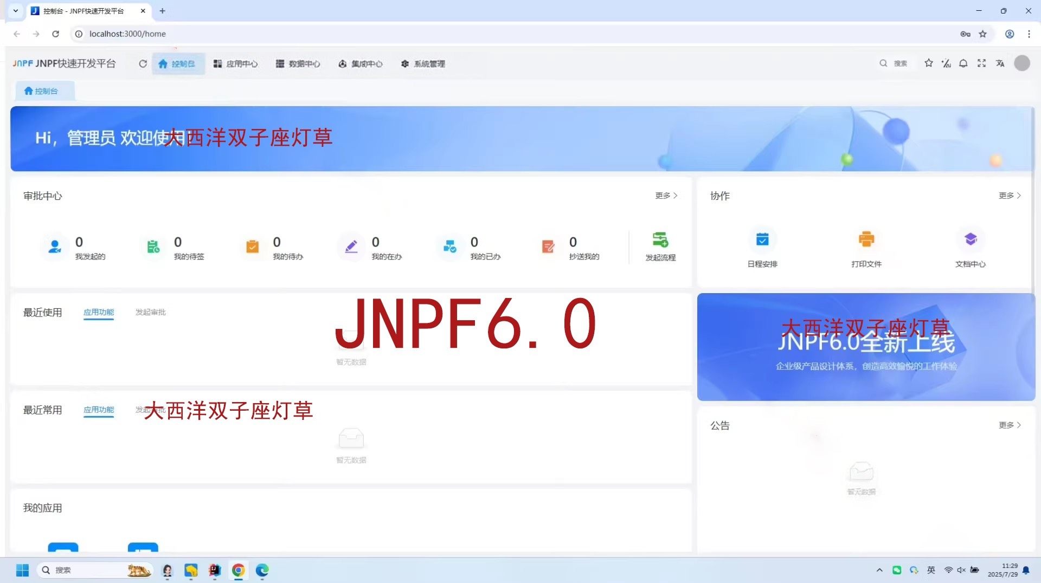This screenshot has width=1041, height=583.
Task: Click the refresh icon beside the JNPF logo
Action: tap(143, 63)
